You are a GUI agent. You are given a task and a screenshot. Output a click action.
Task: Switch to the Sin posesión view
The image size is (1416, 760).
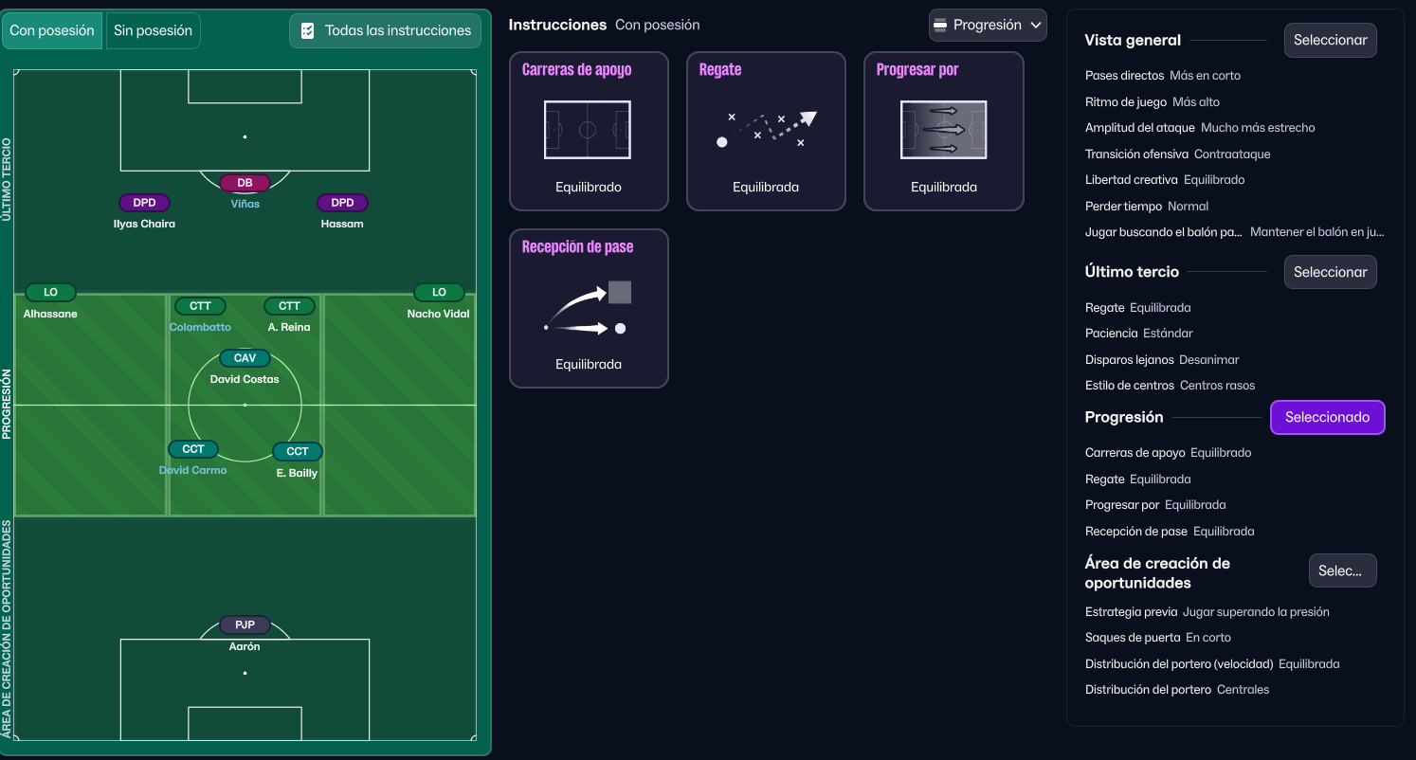pyautogui.click(x=153, y=30)
